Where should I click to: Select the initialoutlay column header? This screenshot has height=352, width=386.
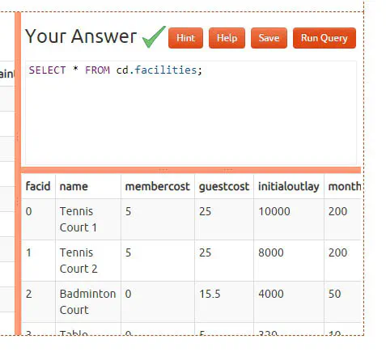289,187
